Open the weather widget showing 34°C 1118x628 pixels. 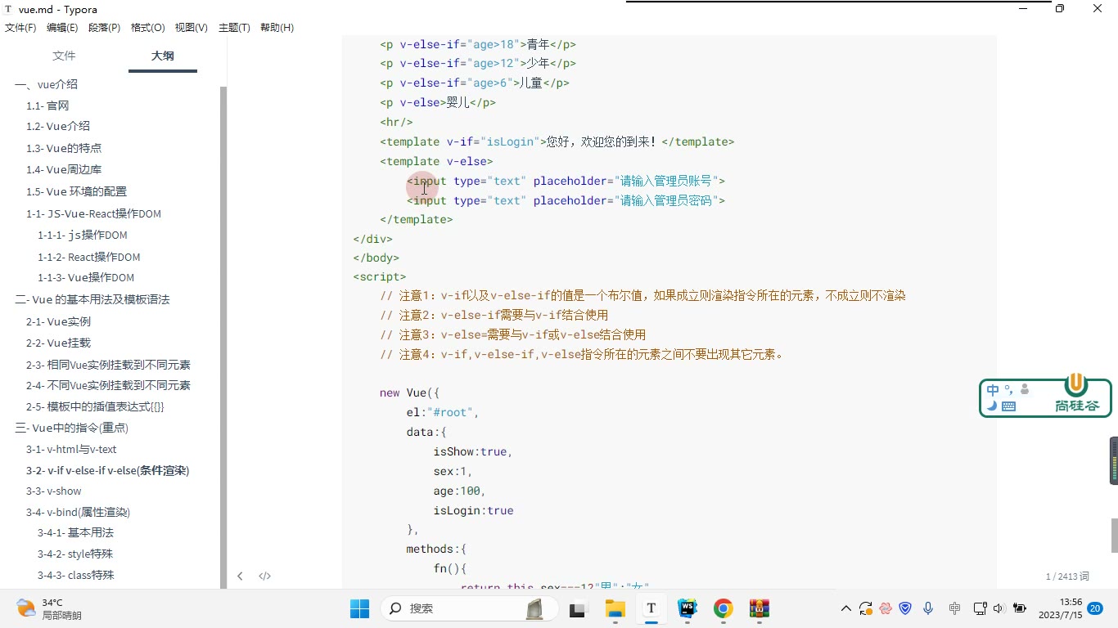point(49,608)
